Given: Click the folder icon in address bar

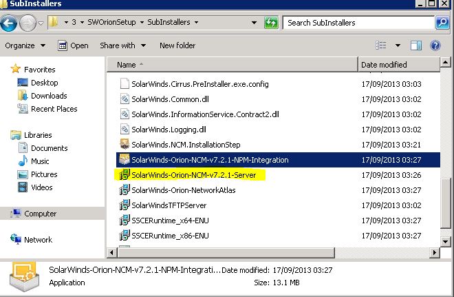Looking at the screenshot, I should pos(54,22).
